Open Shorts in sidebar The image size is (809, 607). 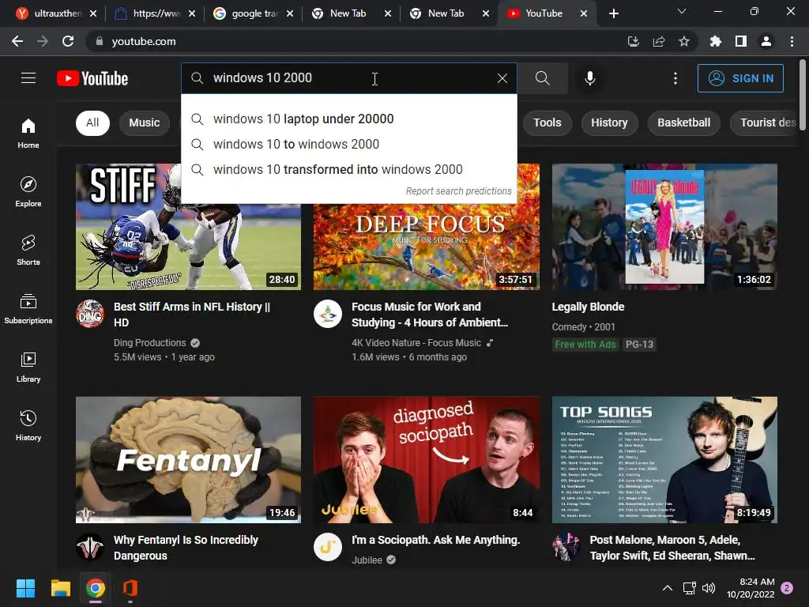click(28, 250)
